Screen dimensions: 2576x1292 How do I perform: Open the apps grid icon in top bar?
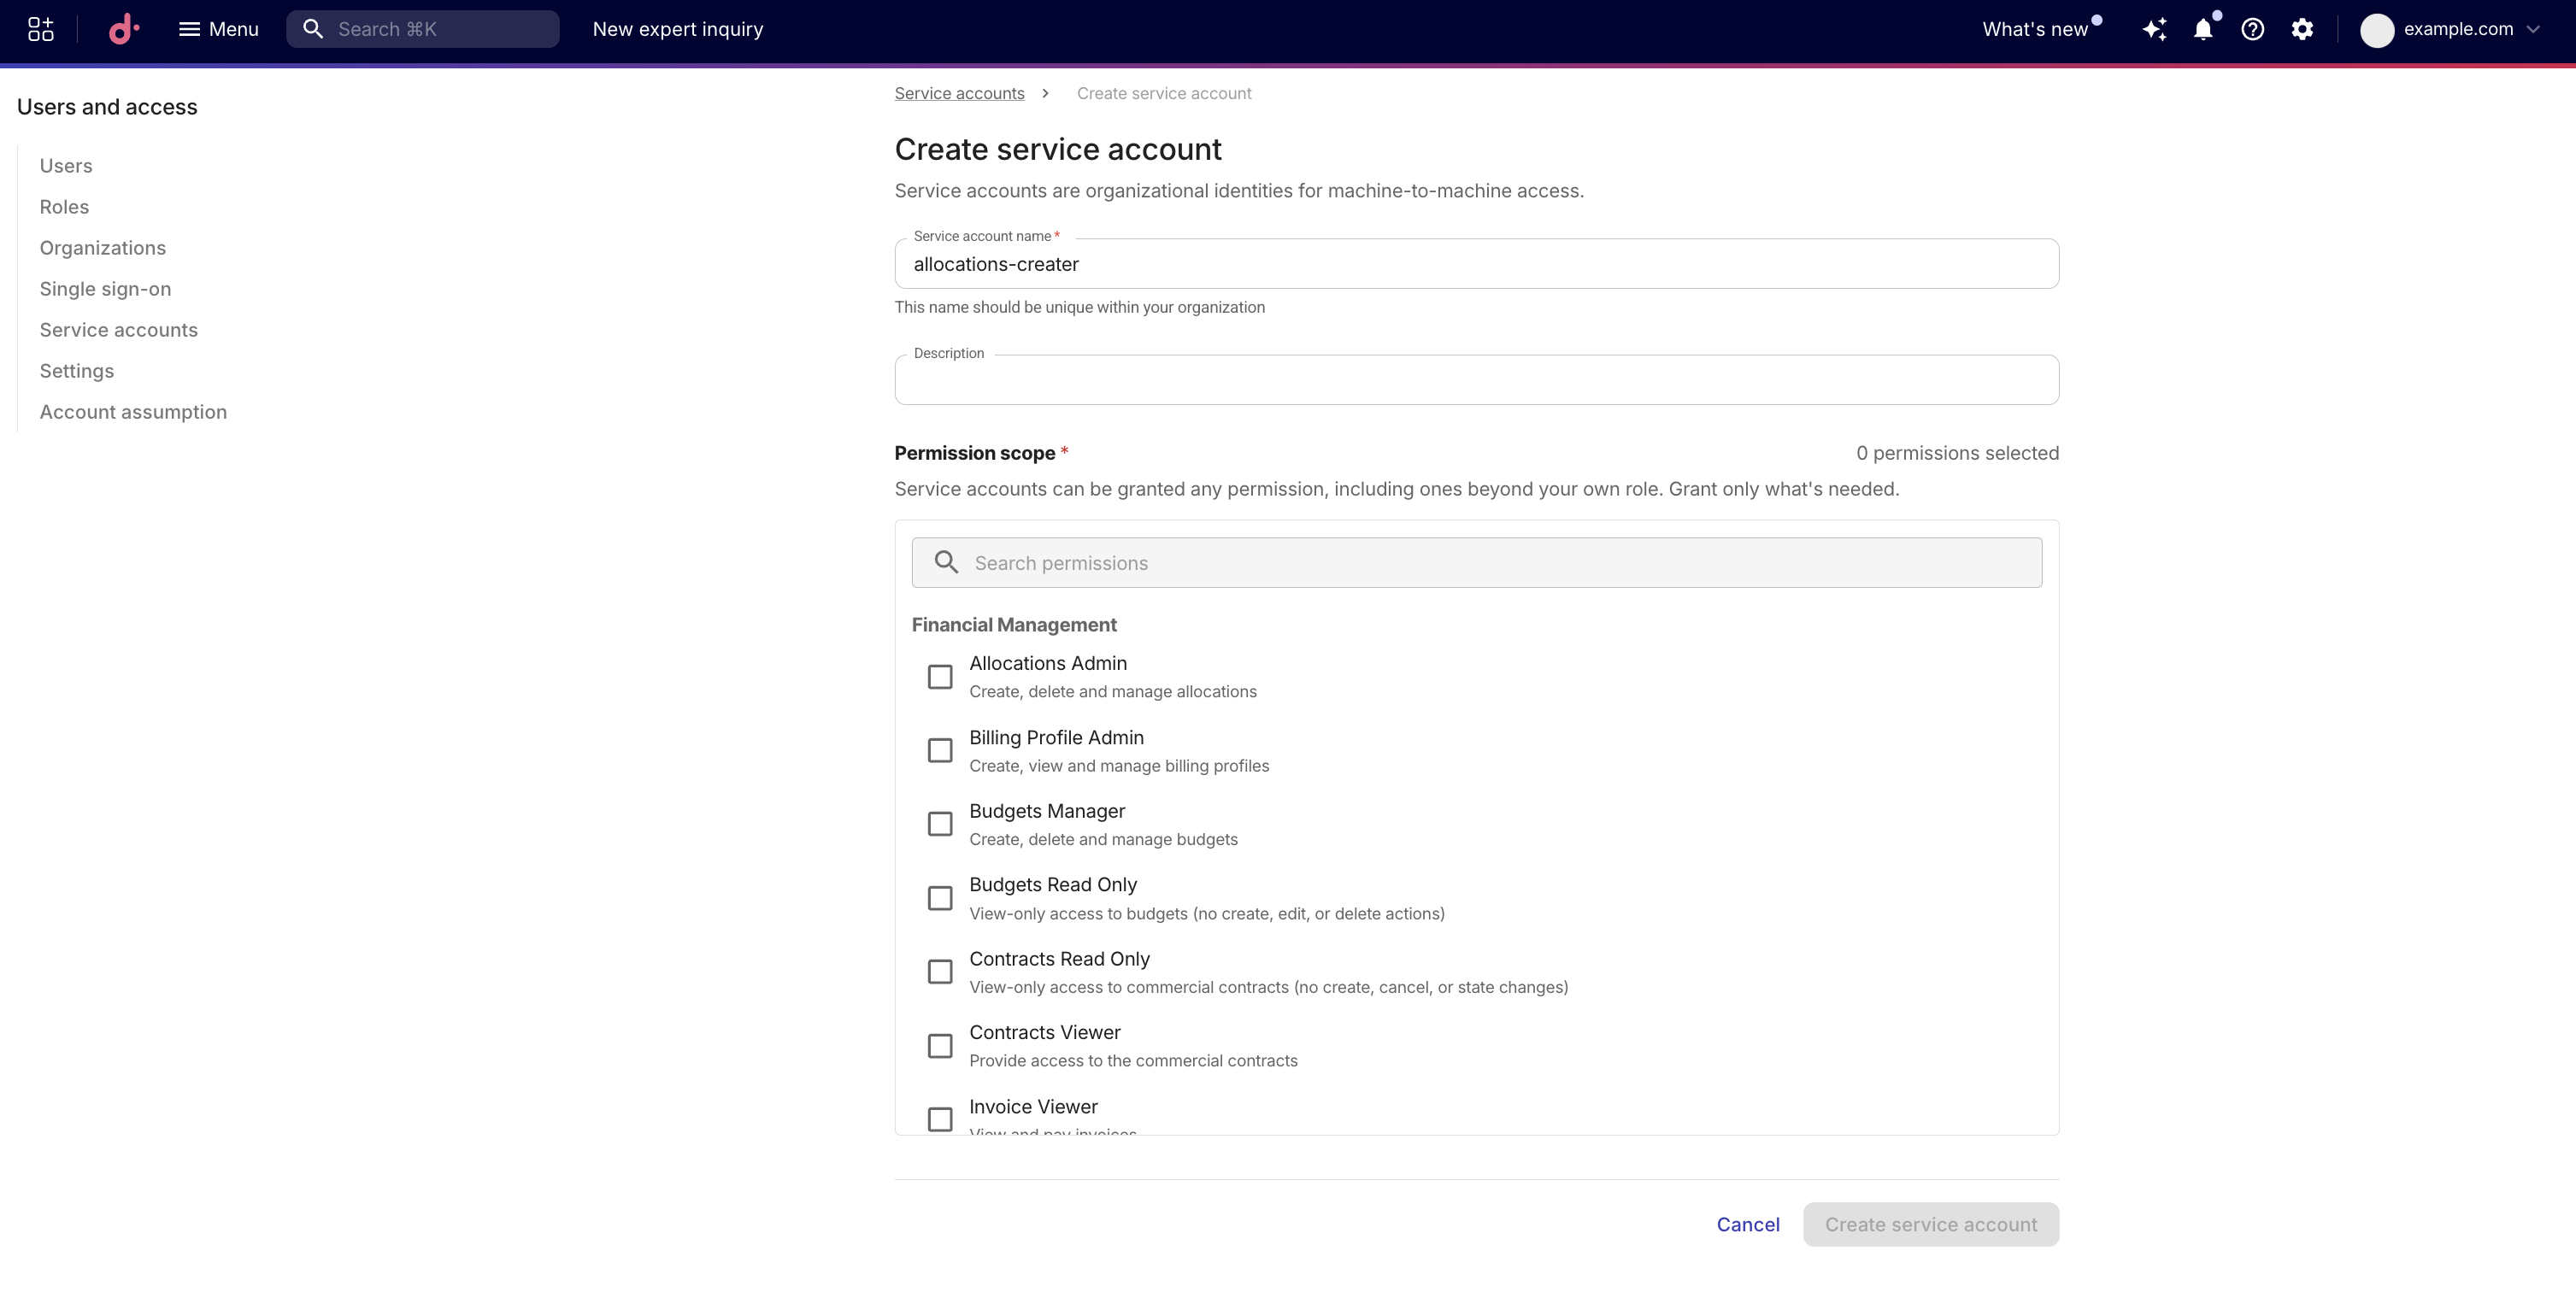point(40,29)
